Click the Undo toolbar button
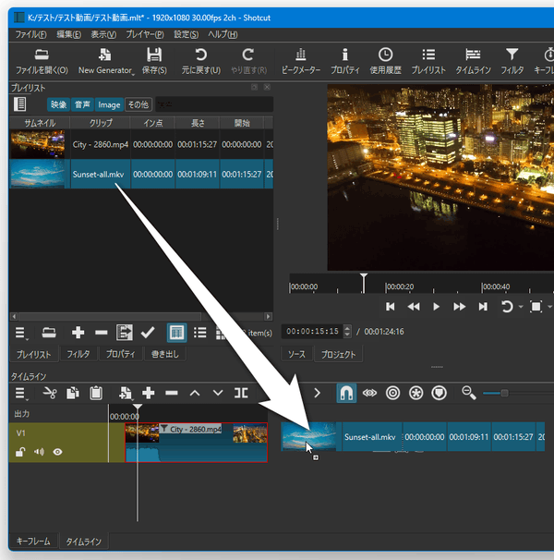The width and height of the screenshot is (554, 560). coord(201,61)
